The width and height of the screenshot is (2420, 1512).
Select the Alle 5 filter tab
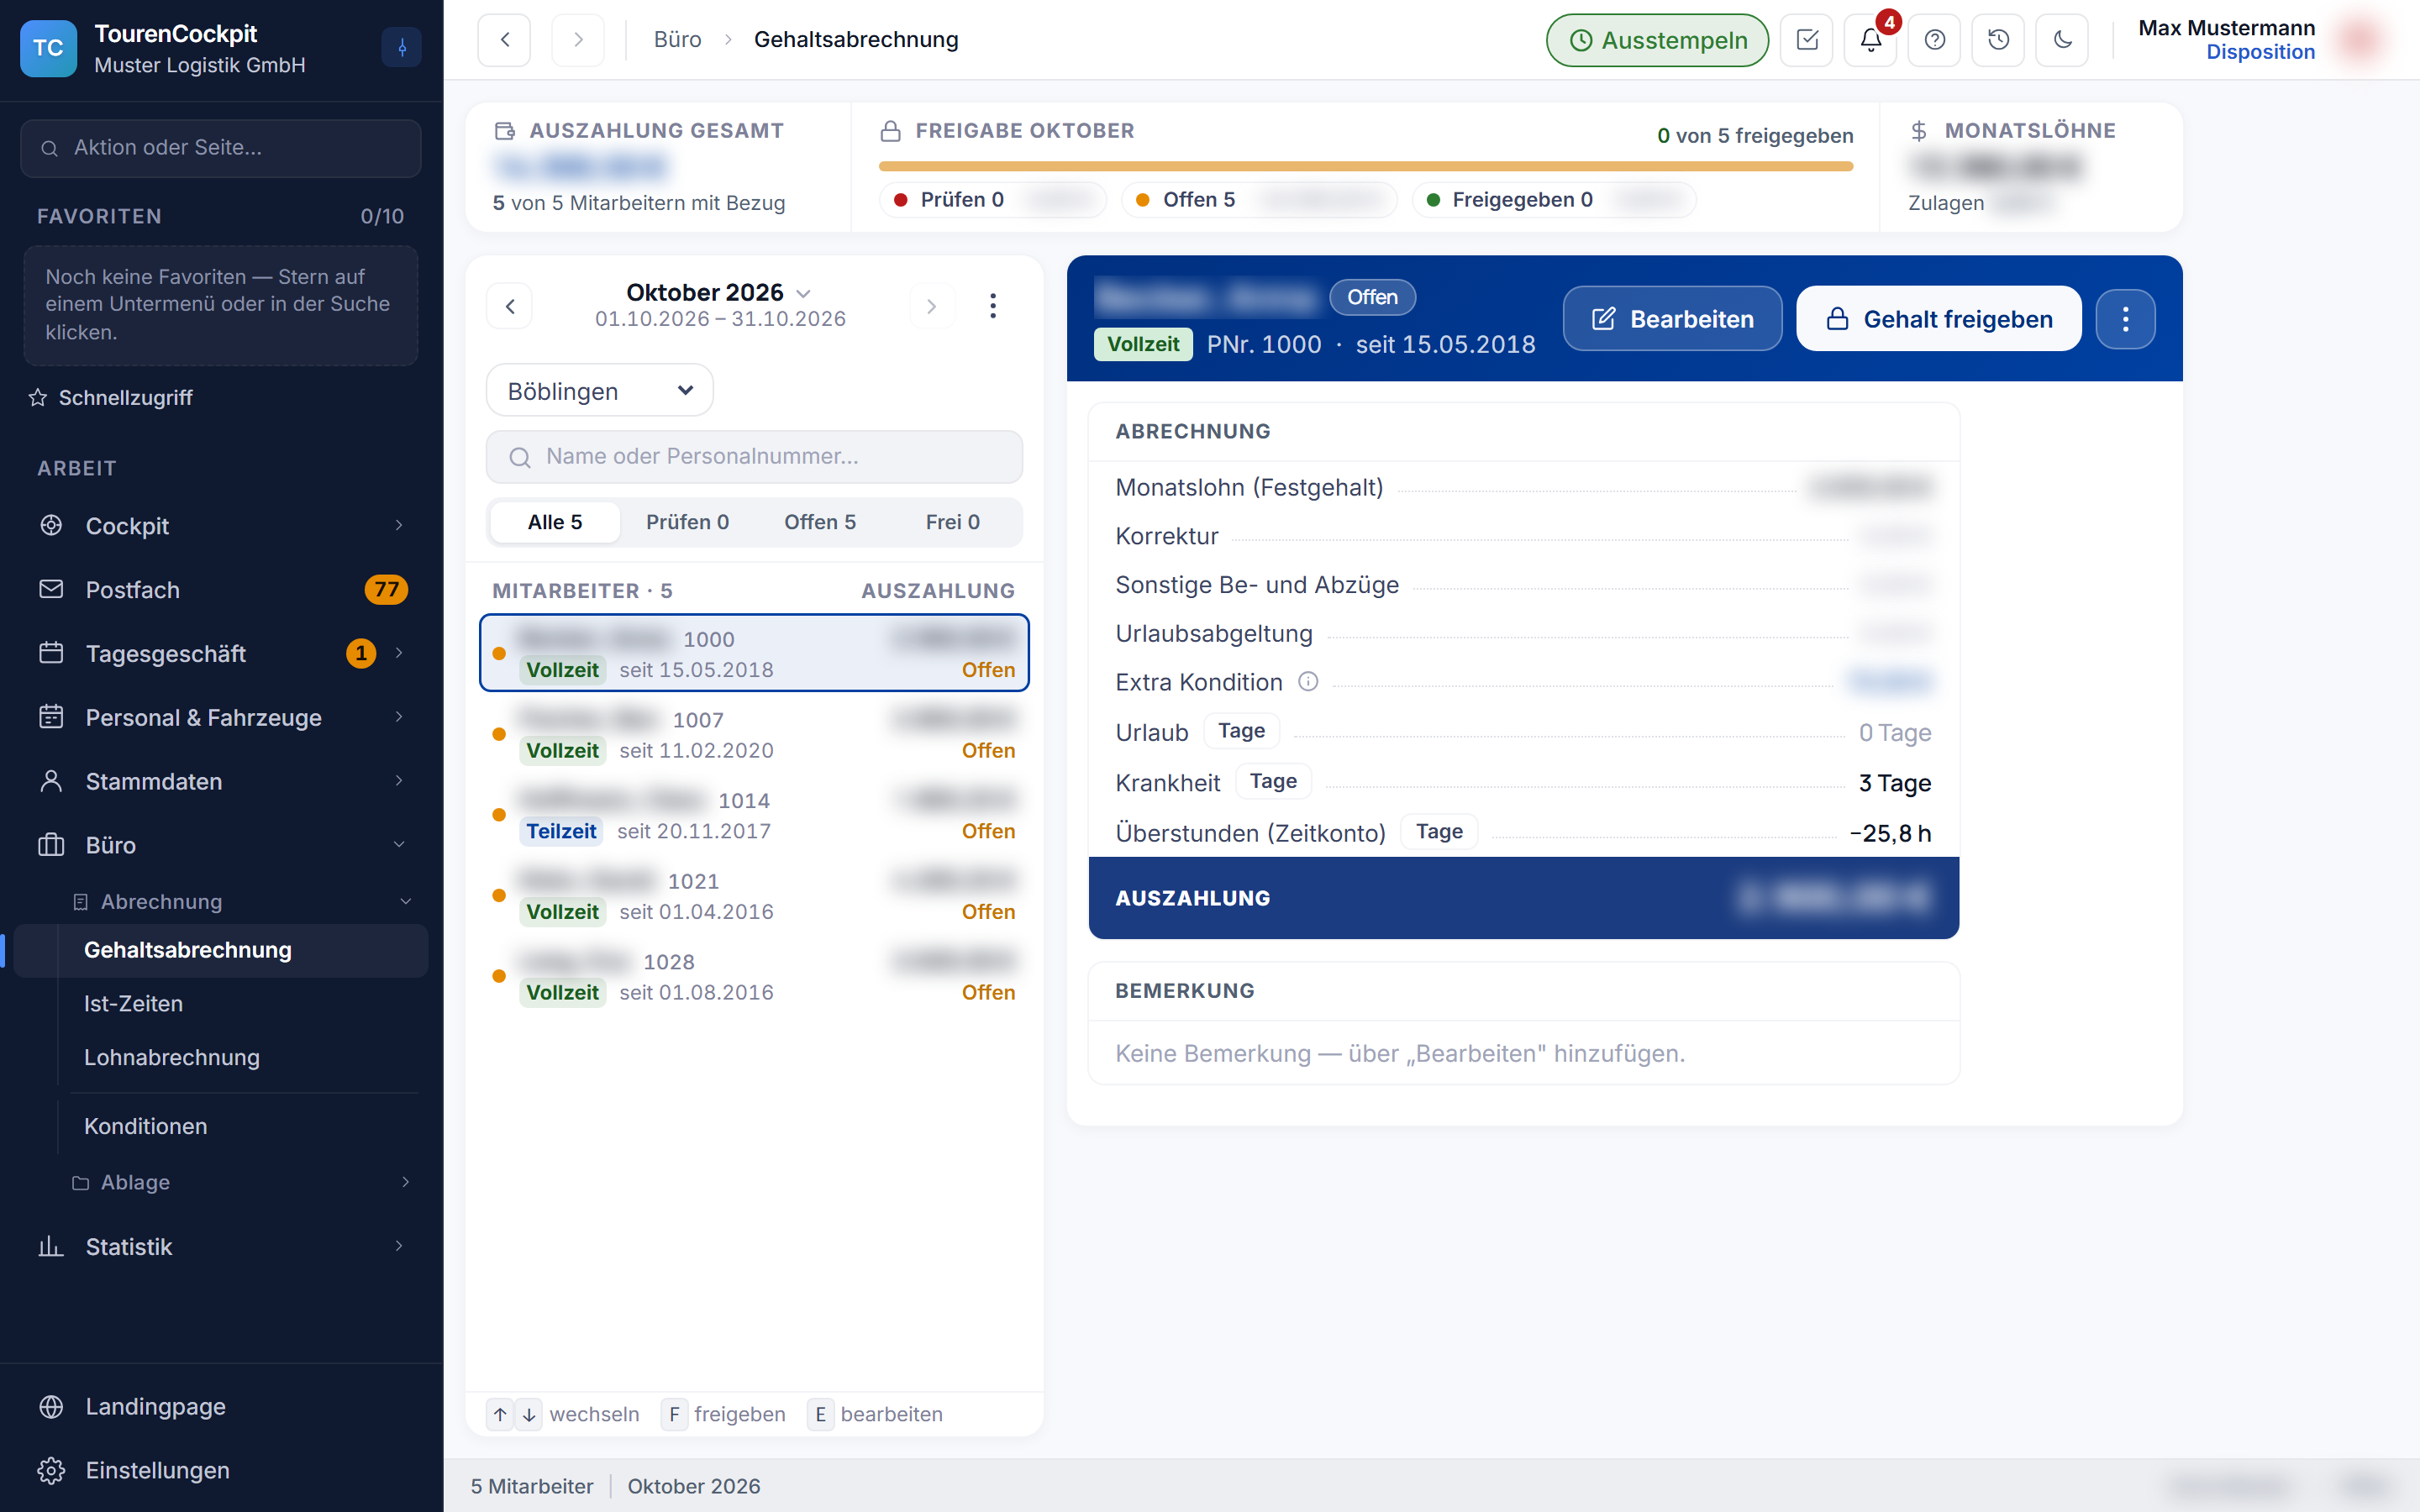point(555,522)
